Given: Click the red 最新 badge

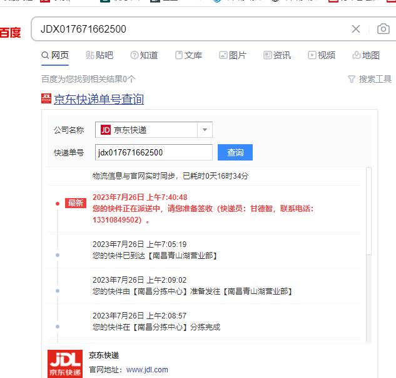Looking at the screenshot, I should point(76,203).
